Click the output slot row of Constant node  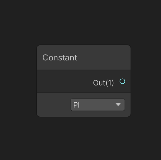pos(84,82)
